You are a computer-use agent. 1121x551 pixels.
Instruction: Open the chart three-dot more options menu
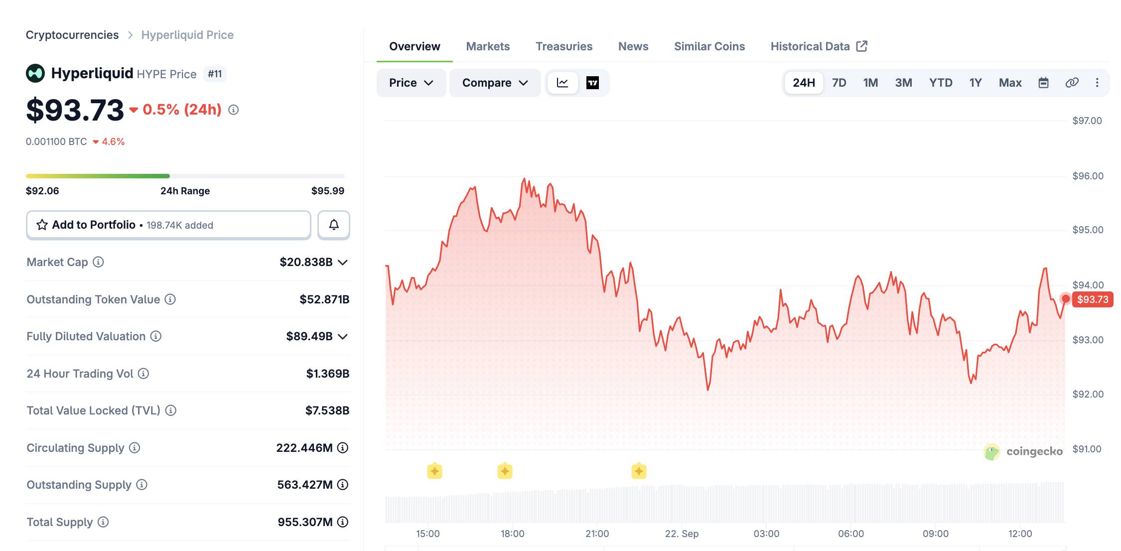click(1097, 83)
